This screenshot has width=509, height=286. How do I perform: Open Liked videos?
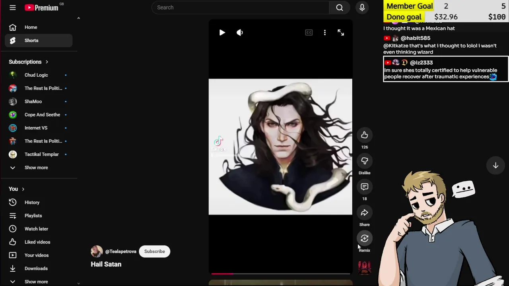[x=39, y=242]
